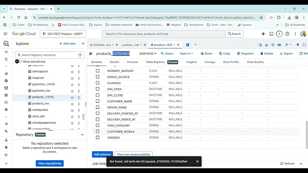Check the DAY_OPEN field checkbox
This screenshot has height=173, width=308.
click(98, 89)
